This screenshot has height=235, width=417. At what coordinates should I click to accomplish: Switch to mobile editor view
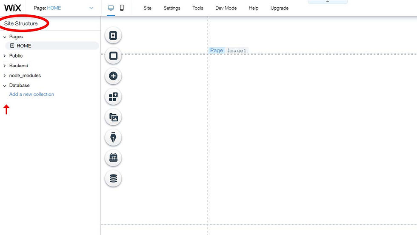(122, 8)
